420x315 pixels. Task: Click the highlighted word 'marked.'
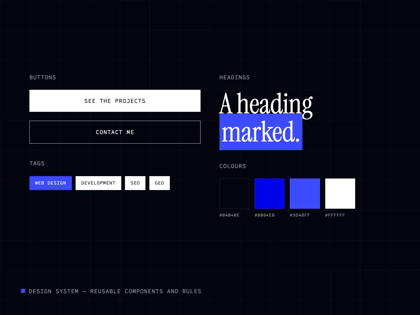(261, 132)
